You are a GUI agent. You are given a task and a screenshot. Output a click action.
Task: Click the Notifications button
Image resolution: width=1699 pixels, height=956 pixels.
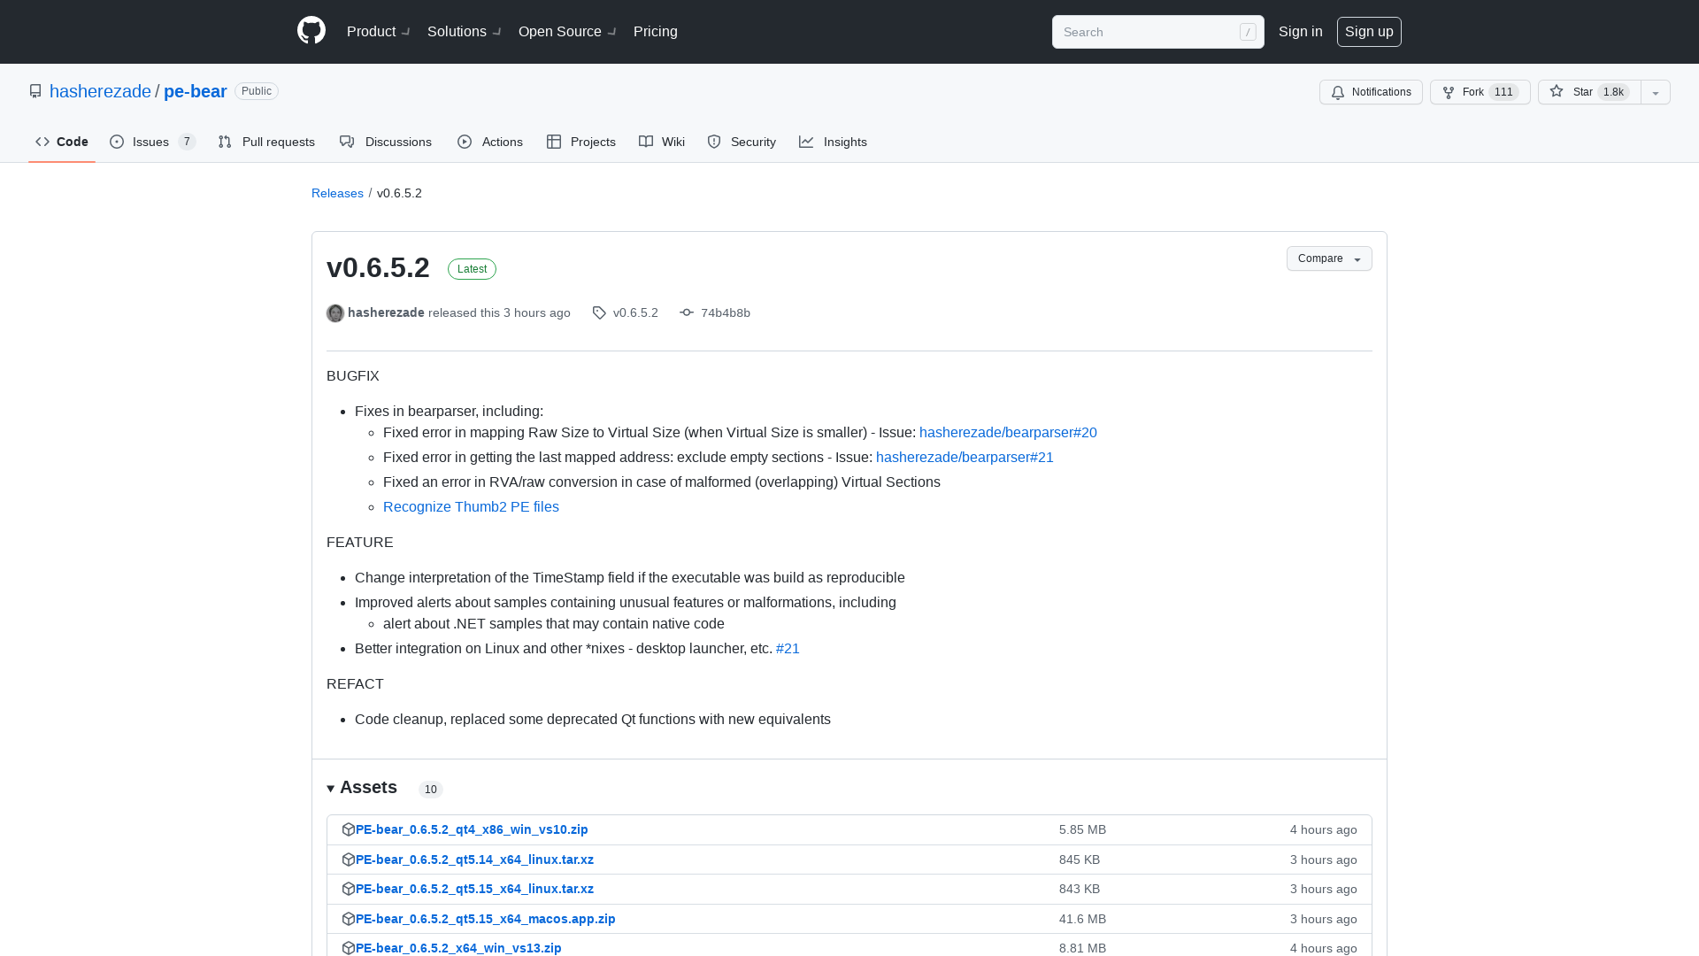(x=1371, y=92)
